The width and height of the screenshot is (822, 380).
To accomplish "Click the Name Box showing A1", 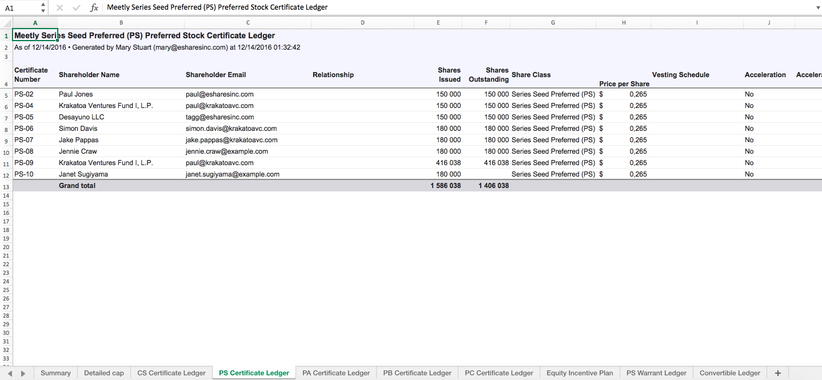I will point(21,8).
